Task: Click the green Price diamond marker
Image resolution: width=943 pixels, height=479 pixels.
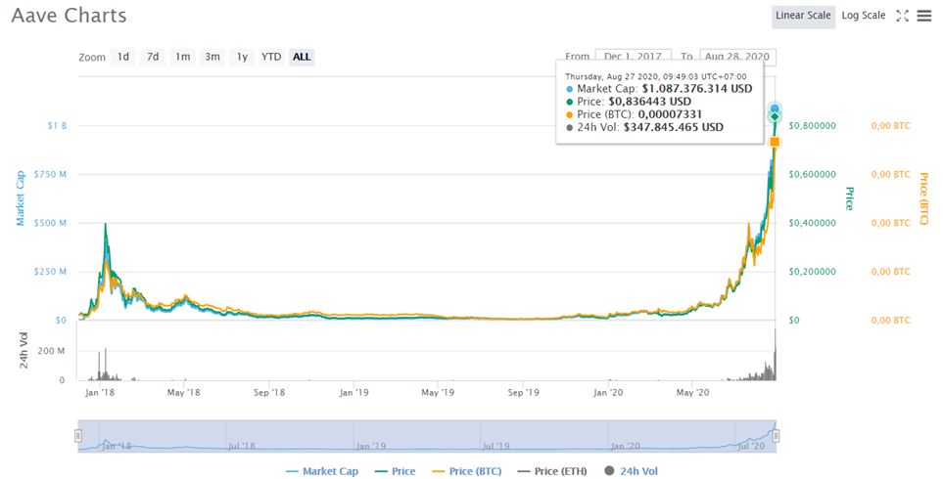Action: point(776,116)
